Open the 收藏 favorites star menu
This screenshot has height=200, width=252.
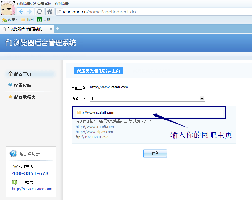point(9,20)
